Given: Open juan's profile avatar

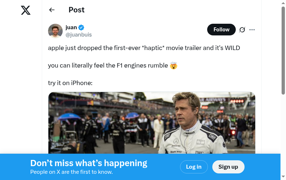Looking at the screenshot, I should tap(55, 31).
